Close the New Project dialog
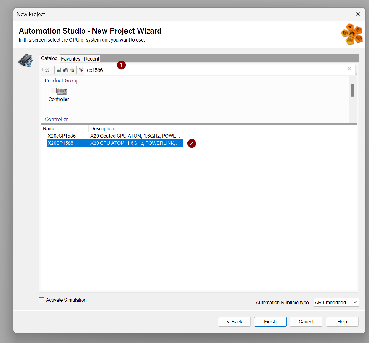The width and height of the screenshot is (369, 343). click(358, 14)
